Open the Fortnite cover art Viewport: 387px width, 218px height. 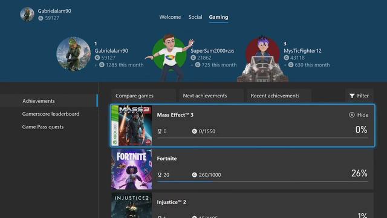[x=132, y=169]
